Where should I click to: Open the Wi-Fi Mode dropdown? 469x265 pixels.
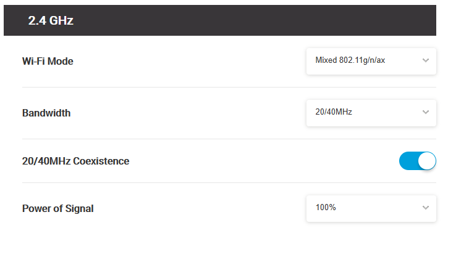[x=371, y=60]
